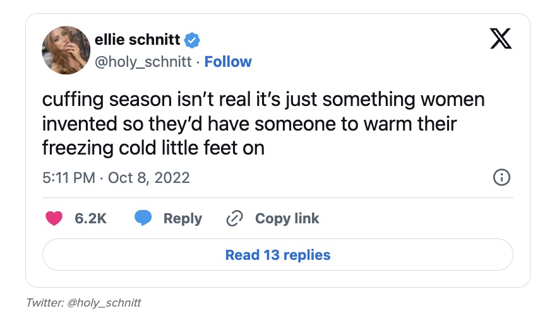Open the @holy_schnitt handle in the tweet header
The image size is (557, 328).
(143, 62)
